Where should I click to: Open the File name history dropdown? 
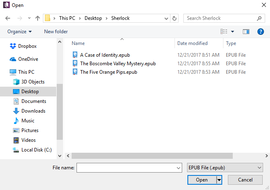click(179, 168)
